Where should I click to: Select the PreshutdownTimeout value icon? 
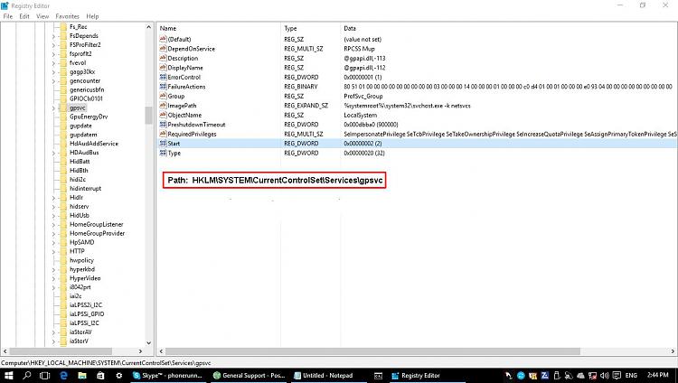163,125
